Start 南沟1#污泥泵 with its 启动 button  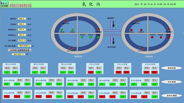tap(7, 68)
